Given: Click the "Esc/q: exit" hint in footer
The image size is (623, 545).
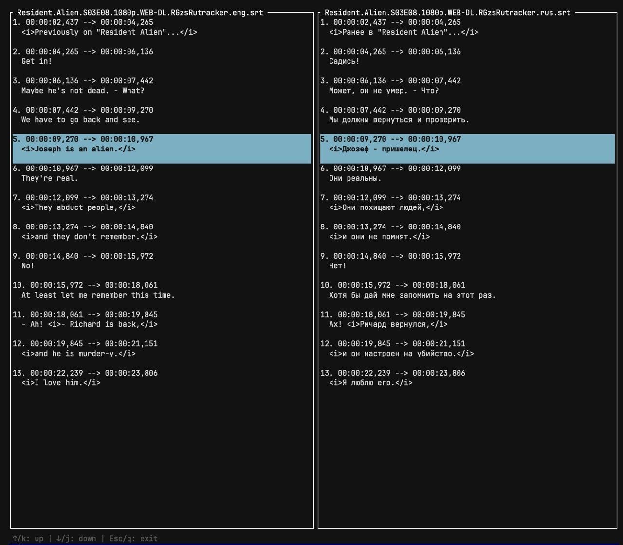Looking at the screenshot, I should pyautogui.click(x=133, y=538).
